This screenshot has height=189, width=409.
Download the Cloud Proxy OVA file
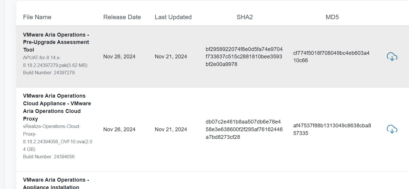392,129
